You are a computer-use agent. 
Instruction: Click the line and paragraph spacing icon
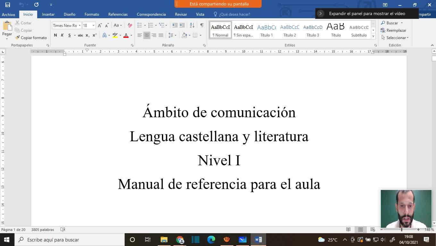click(171, 35)
